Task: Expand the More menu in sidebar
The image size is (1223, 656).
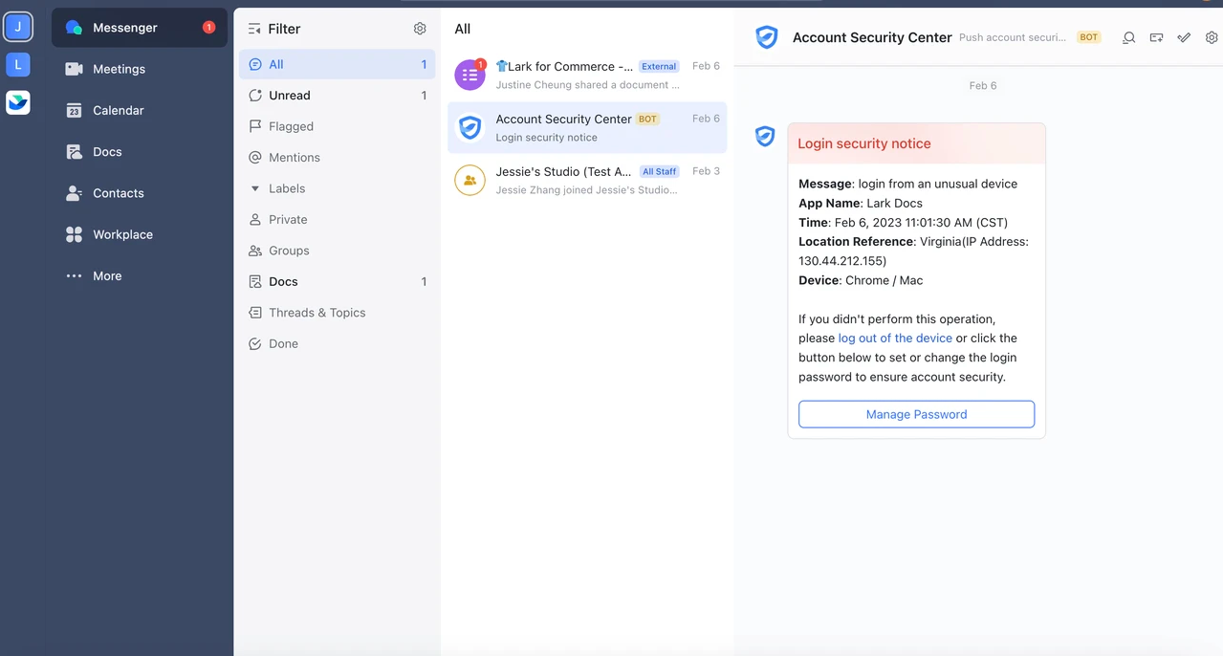Action: click(x=106, y=275)
